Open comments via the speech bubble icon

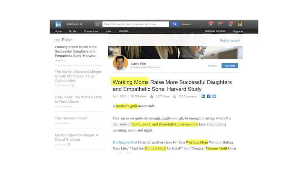[x=175, y=97]
